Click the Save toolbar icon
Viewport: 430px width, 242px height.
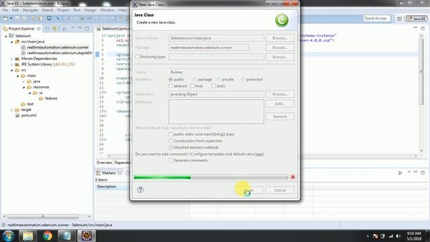click(17, 18)
